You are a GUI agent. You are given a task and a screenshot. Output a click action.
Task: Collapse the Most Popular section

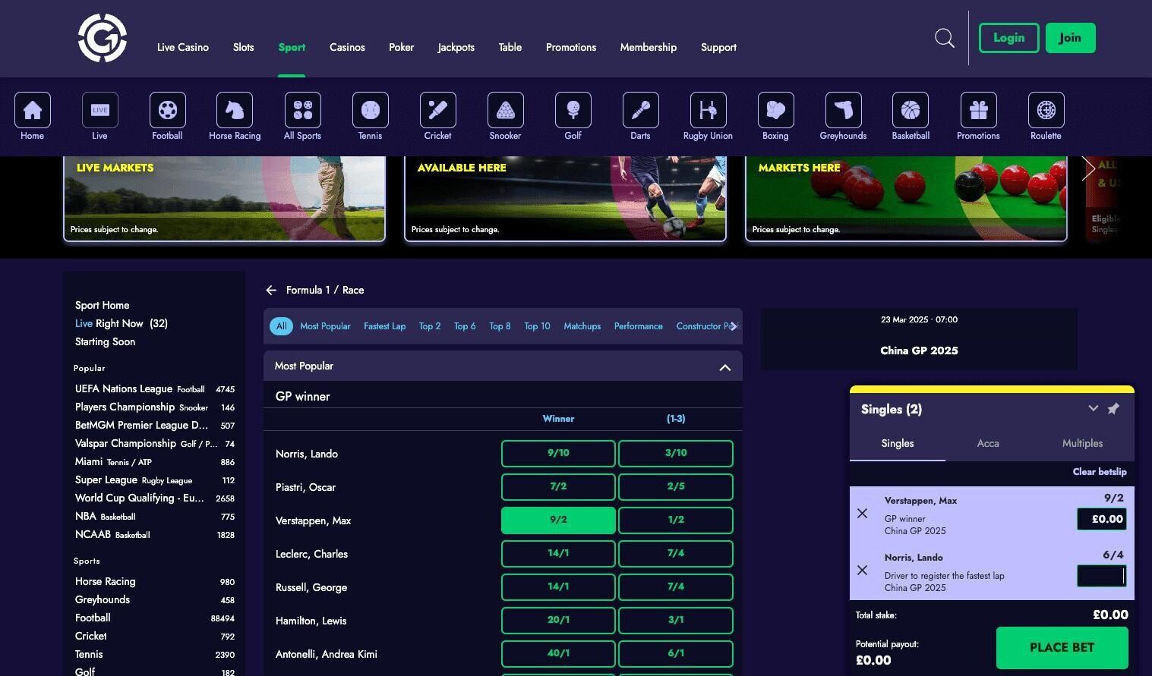pos(725,367)
